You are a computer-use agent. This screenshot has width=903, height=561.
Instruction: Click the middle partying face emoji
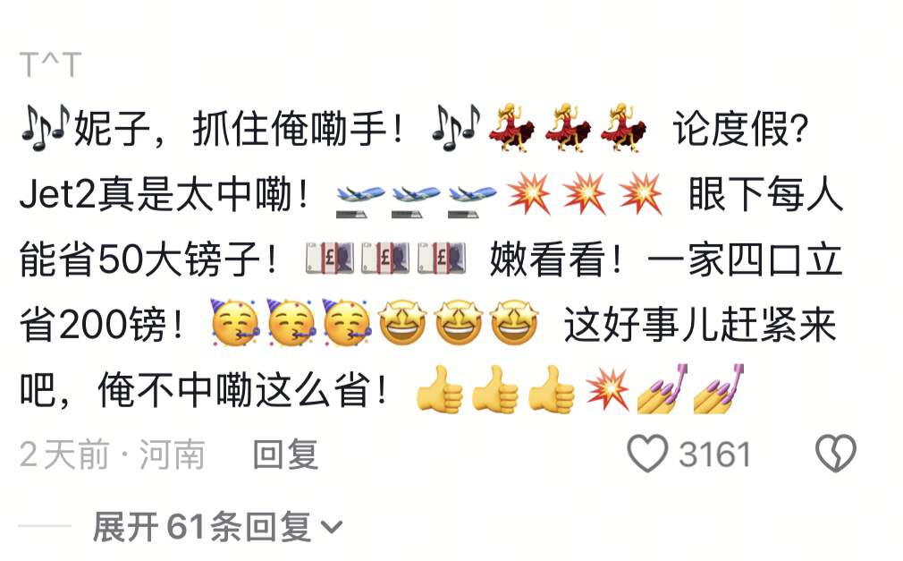coord(291,323)
